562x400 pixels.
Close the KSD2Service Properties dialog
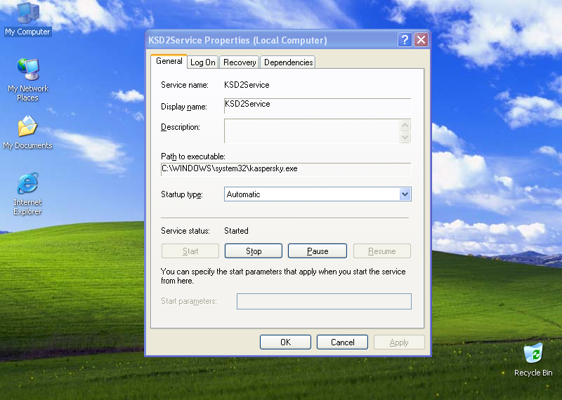[421, 40]
